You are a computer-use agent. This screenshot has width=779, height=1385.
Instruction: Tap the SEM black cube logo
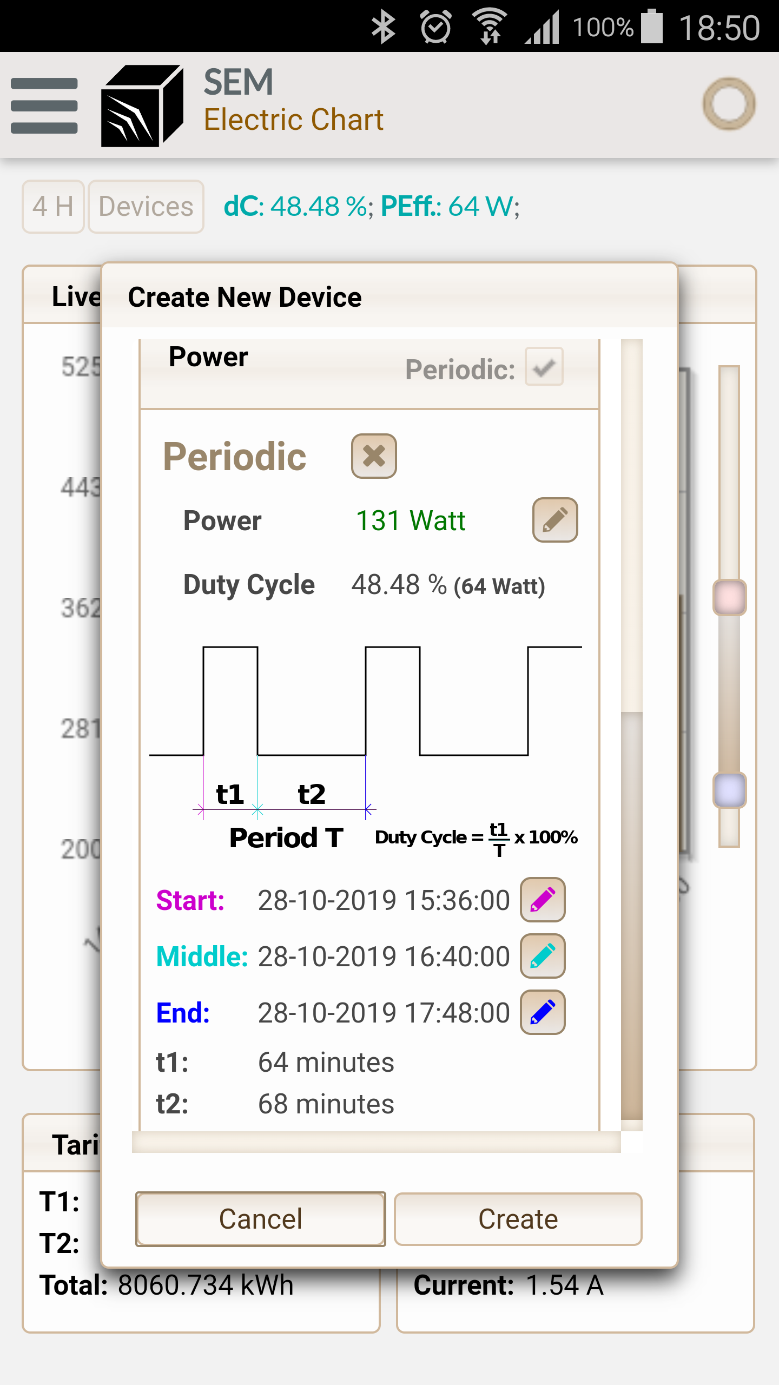[x=142, y=105]
